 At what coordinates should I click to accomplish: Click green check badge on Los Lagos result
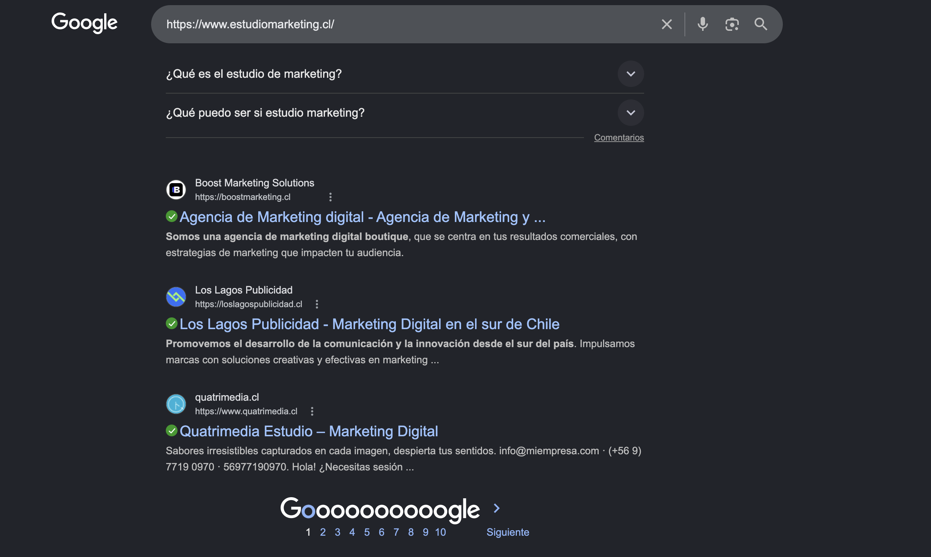[x=171, y=323]
